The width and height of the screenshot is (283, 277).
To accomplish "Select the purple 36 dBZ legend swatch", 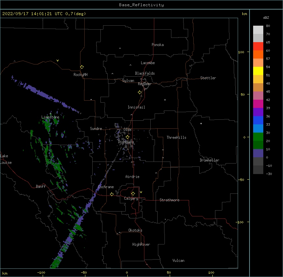I will (x=258, y=112).
